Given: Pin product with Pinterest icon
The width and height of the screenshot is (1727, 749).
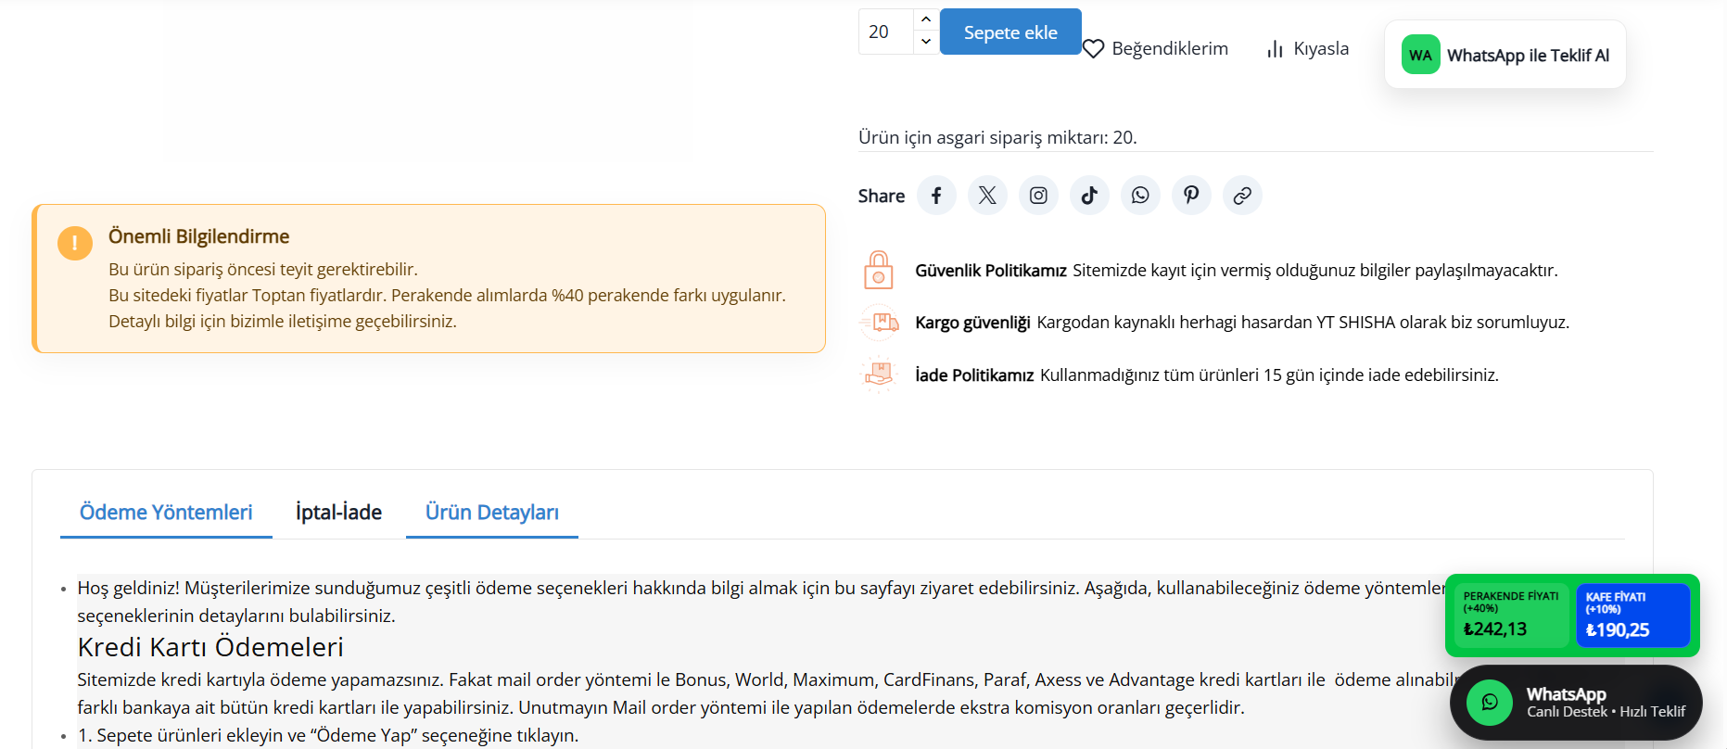Looking at the screenshot, I should 1191,196.
